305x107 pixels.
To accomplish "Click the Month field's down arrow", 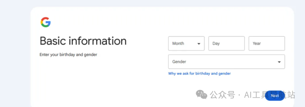I will [x=199, y=44].
